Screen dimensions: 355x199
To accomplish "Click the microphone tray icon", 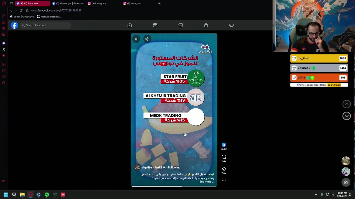I will [322, 195].
